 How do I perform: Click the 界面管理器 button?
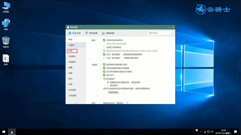point(113,92)
